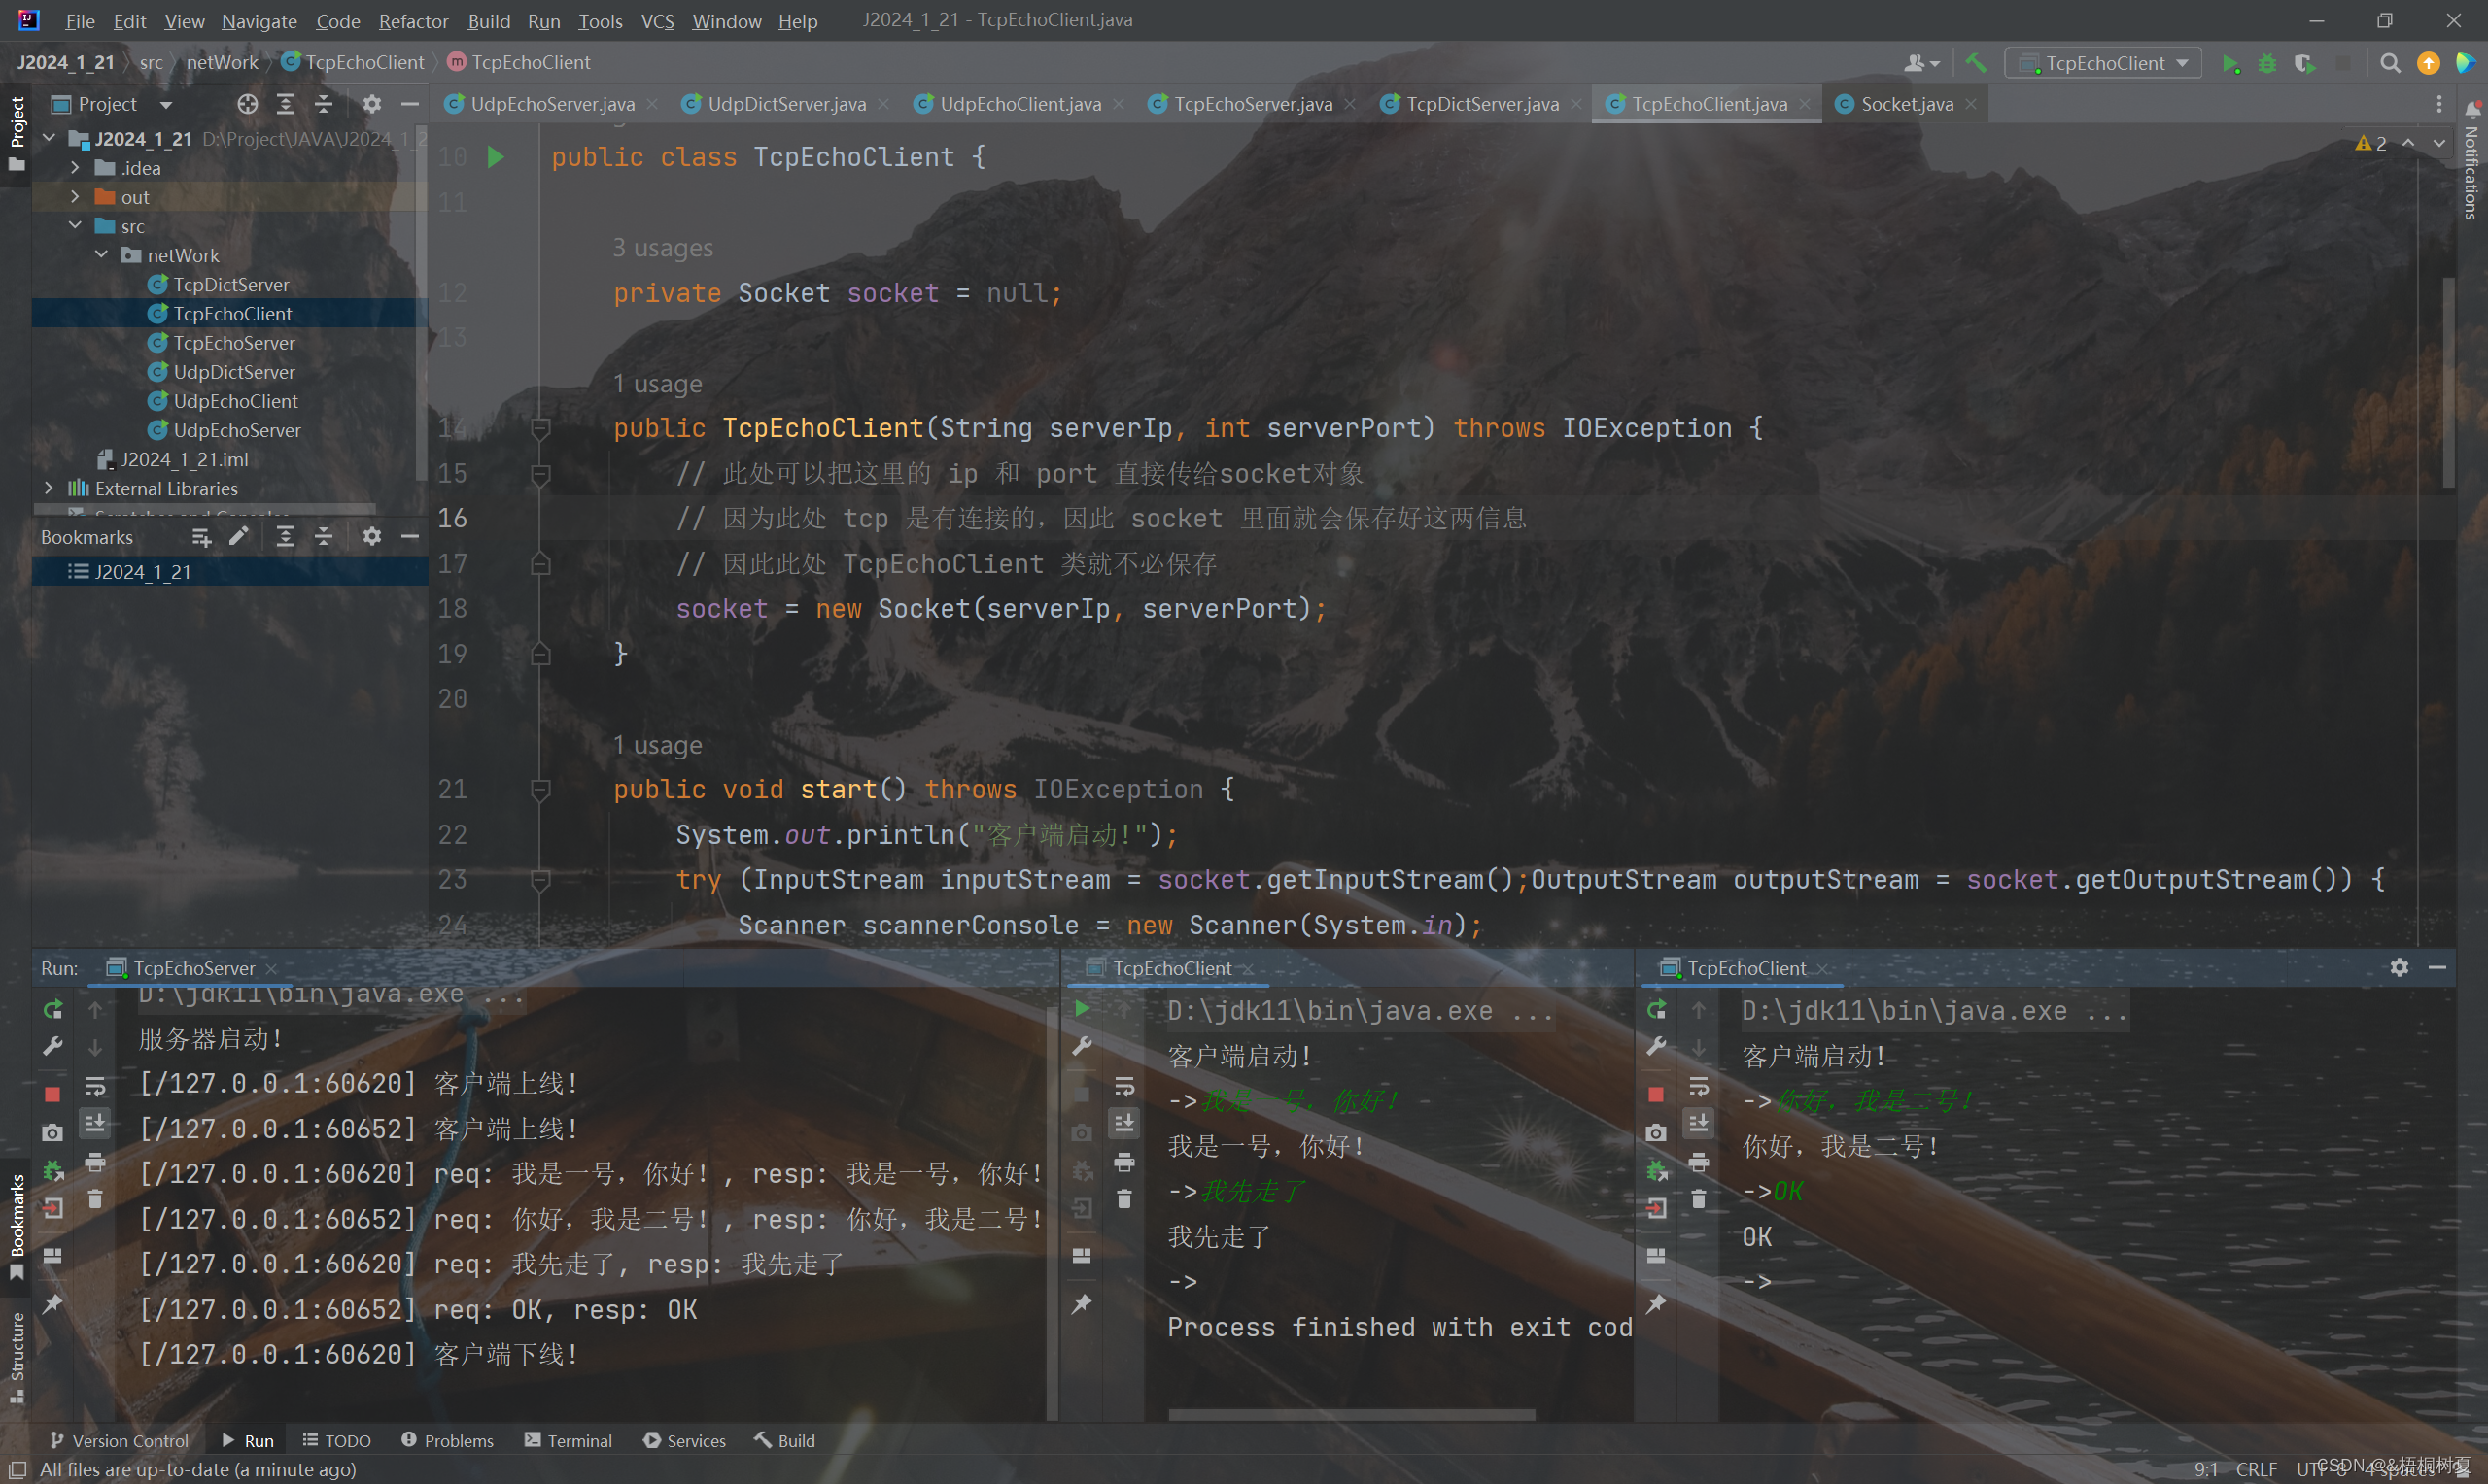The width and height of the screenshot is (2488, 1484).
Task: Expand the out folder
Action: coord(75,197)
